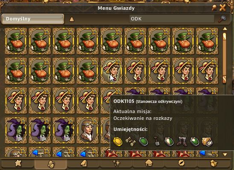Open the star tab in the bottom bar

click(18, 163)
